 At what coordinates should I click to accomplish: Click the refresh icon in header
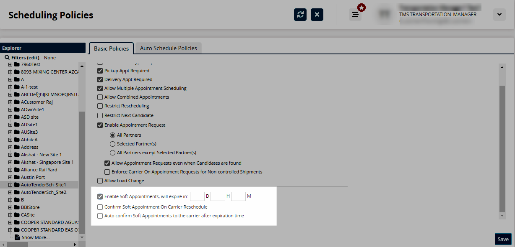tap(300, 15)
